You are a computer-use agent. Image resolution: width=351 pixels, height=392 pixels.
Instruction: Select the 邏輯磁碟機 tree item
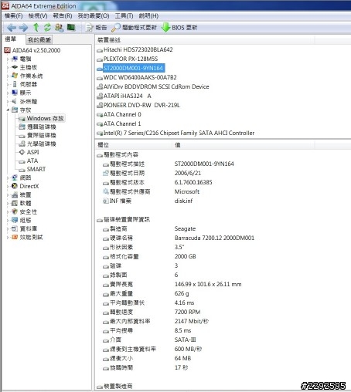42,127
